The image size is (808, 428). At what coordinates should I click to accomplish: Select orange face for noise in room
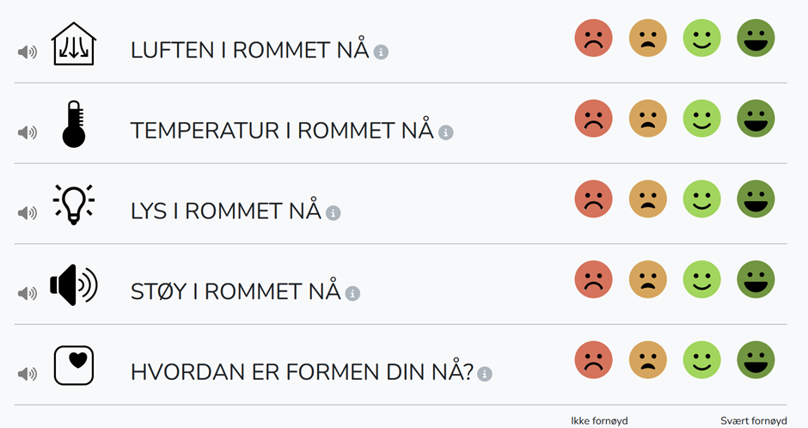click(648, 279)
